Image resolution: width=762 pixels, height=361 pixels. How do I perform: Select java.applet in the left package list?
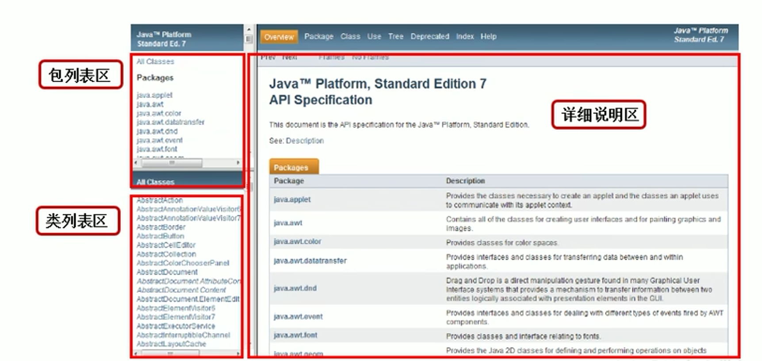click(154, 95)
